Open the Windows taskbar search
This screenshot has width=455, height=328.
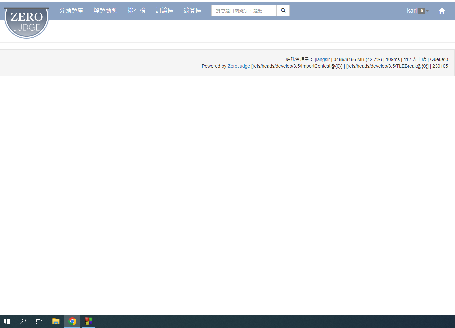tap(23, 321)
